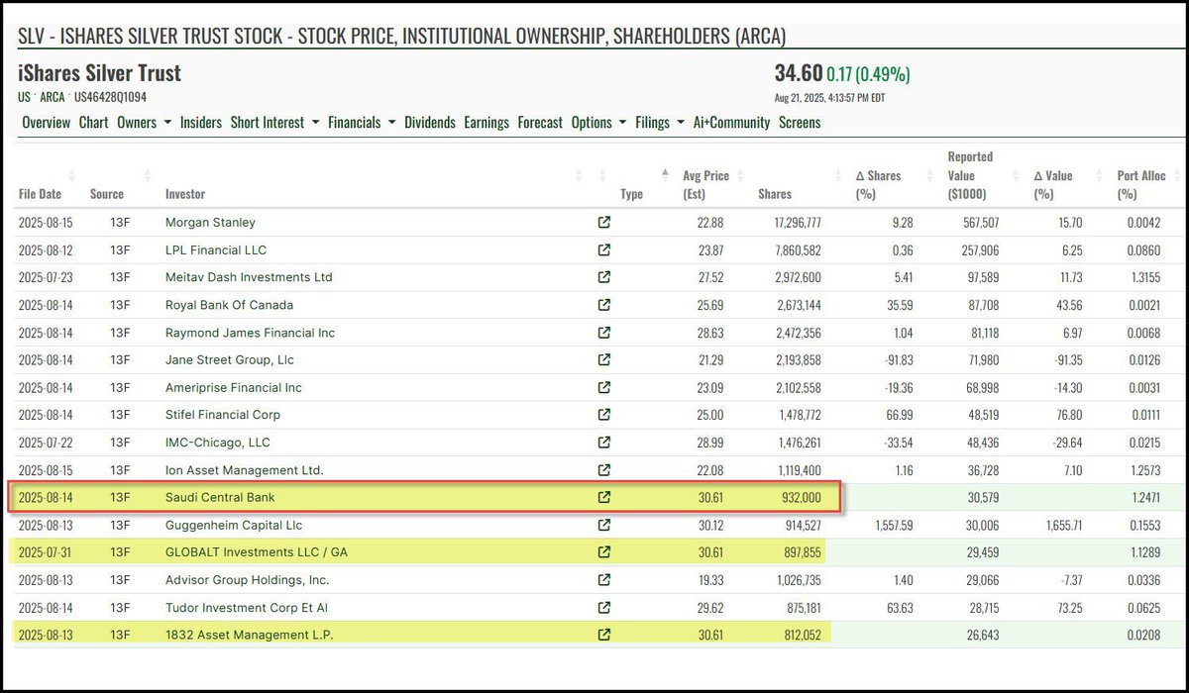Select the Dividends menu item

(x=430, y=122)
